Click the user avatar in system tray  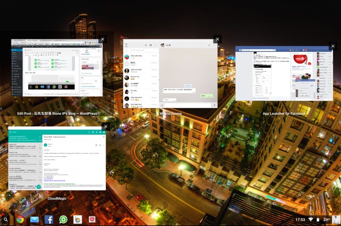(336, 220)
